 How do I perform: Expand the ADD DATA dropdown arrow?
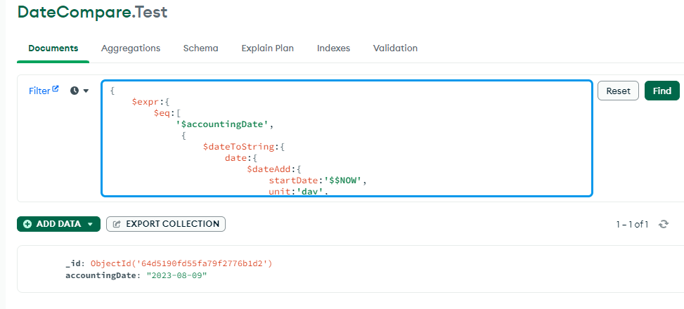[x=90, y=224]
